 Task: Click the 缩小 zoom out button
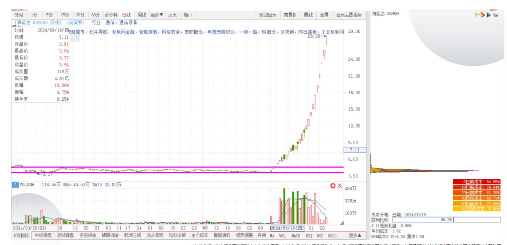[x=188, y=15]
